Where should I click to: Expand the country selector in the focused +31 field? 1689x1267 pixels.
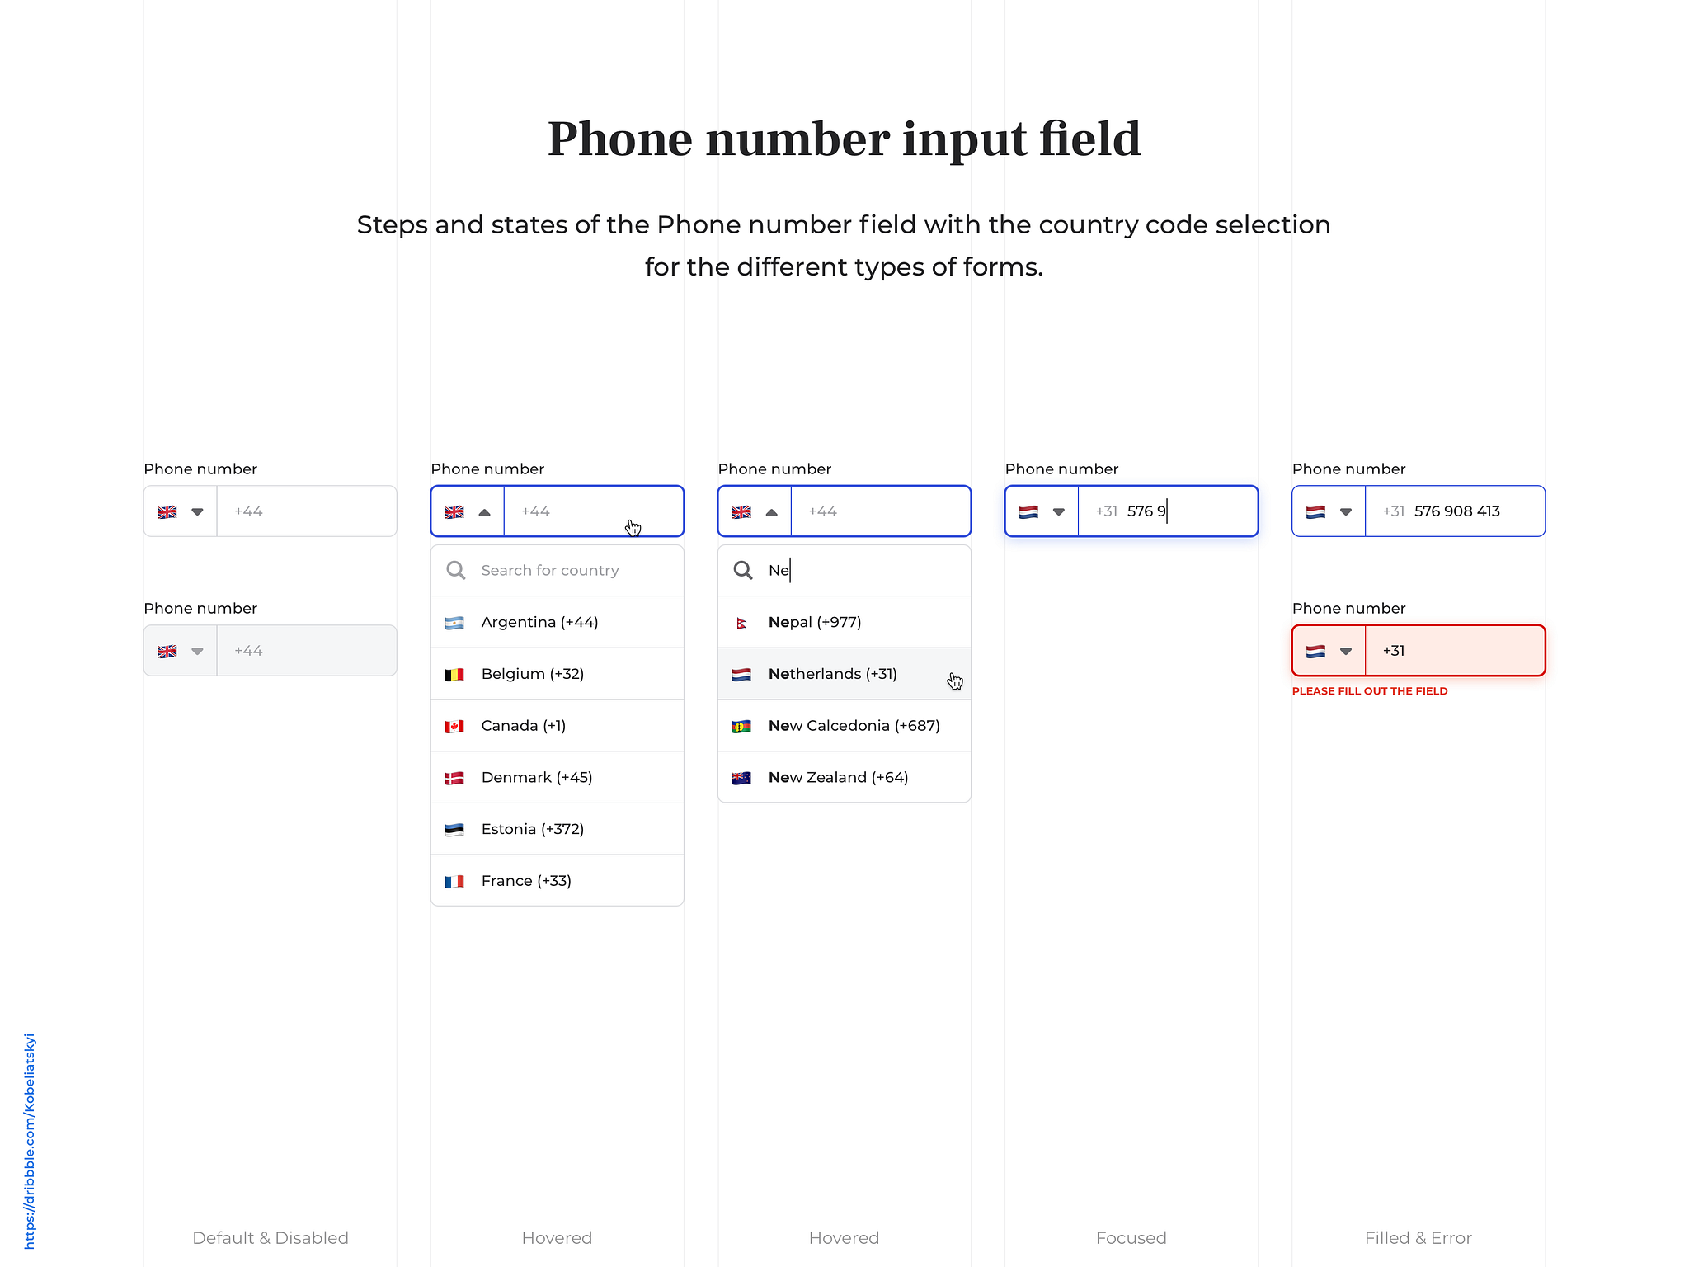click(1059, 511)
